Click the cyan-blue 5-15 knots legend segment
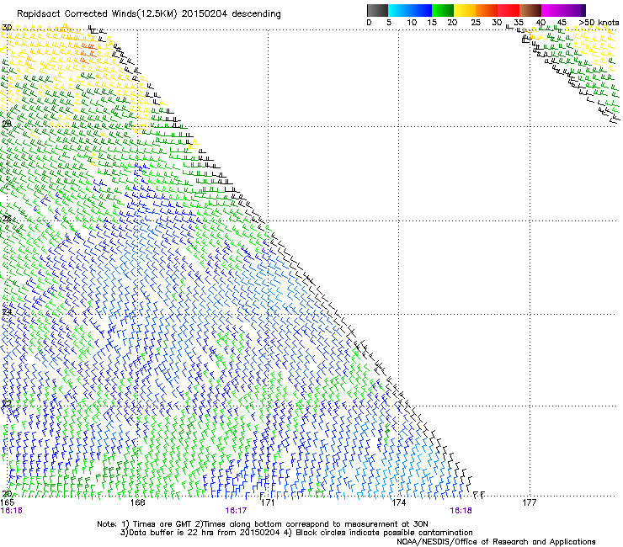 410,10
